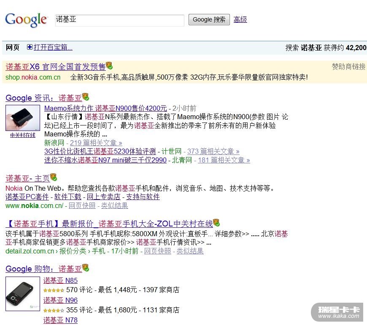Screen dimensions: 367x325
Task: Click safety badge beside Google 资讯 heading
Action: click(86, 96)
